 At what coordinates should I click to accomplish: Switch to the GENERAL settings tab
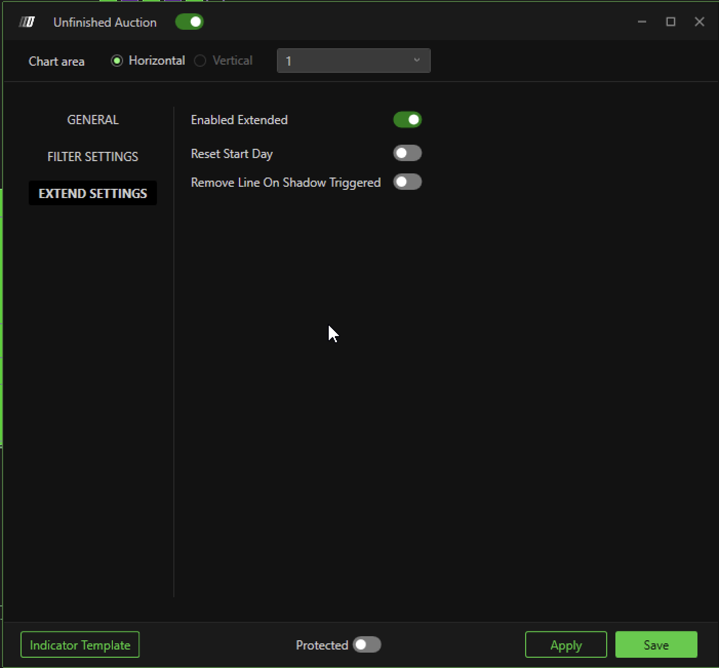click(x=93, y=120)
